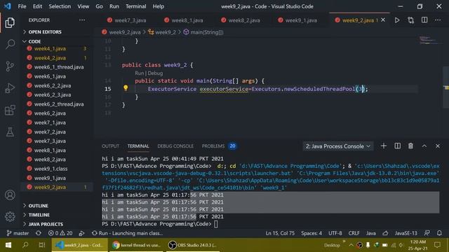Open Java Process Console terminal dropdown
This screenshot has height=252, width=449.
(x=338, y=146)
